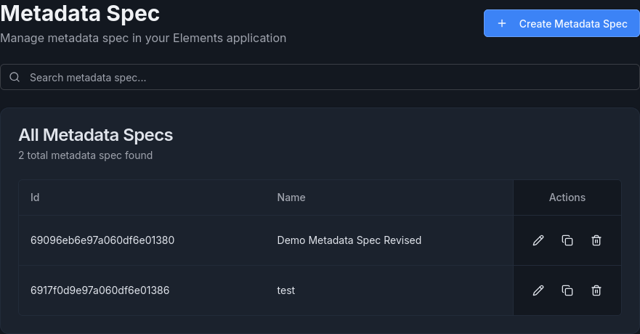Click the 2 total metadata spec found text
Image resolution: width=640 pixels, height=334 pixels.
[x=85, y=155]
